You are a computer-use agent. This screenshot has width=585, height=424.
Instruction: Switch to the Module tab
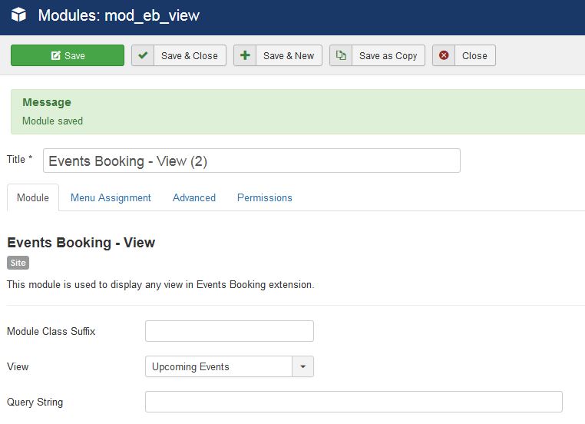[33, 197]
